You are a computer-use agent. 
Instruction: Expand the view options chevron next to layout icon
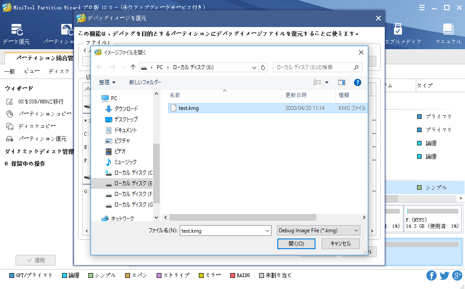(x=327, y=82)
